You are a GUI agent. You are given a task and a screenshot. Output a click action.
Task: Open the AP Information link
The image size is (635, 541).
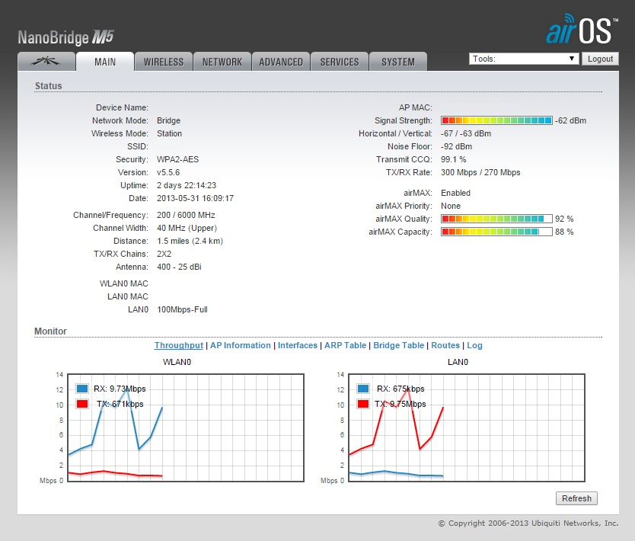tap(240, 345)
